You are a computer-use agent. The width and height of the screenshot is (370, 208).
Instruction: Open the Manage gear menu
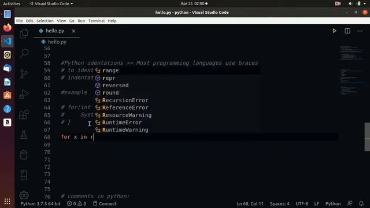pyautogui.click(x=24, y=195)
